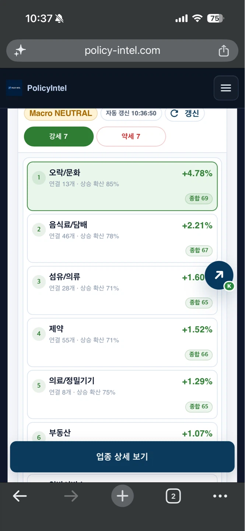Click the PolicyIntel logo image
The height and width of the screenshot is (531, 245).
[14, 88]
